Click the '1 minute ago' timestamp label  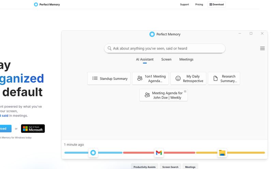[x=74, y=144]
